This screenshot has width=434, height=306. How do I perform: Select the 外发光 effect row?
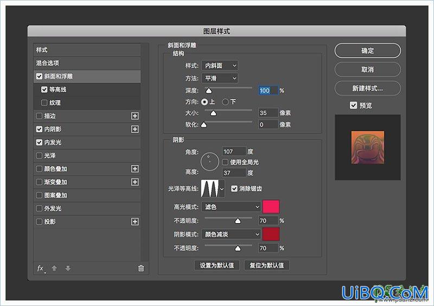pos(87,209)
